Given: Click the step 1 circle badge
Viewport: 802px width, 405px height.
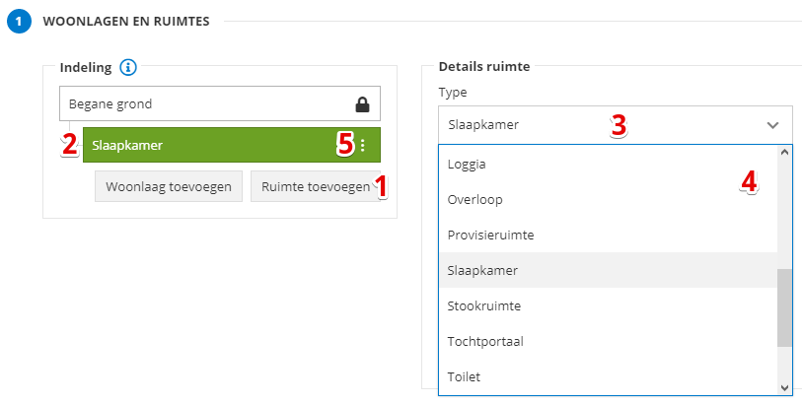Looking at the screenshot, I should pyautogui.click(x=19, y=21).
